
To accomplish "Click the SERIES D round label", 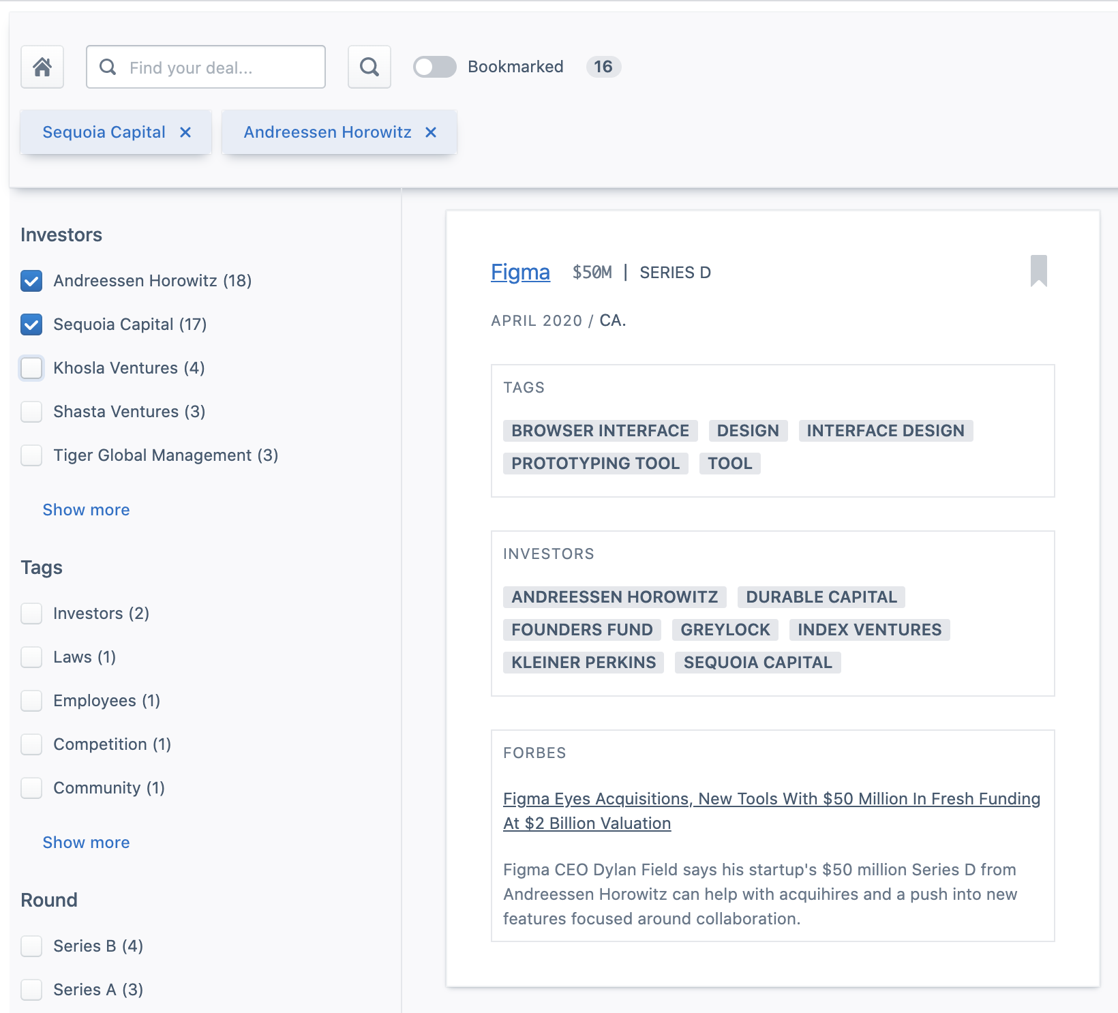I will 675,273.
